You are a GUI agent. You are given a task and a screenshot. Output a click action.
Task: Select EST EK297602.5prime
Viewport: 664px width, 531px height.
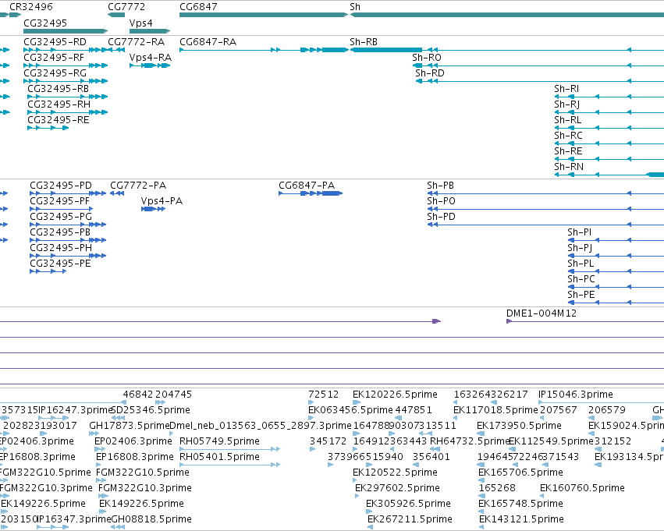point(397,489)
